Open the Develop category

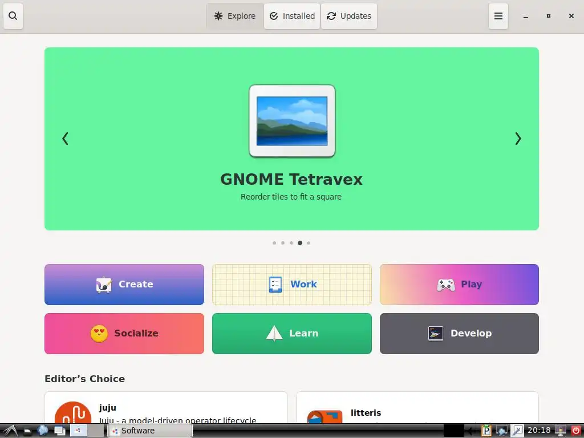click(459, 333)
